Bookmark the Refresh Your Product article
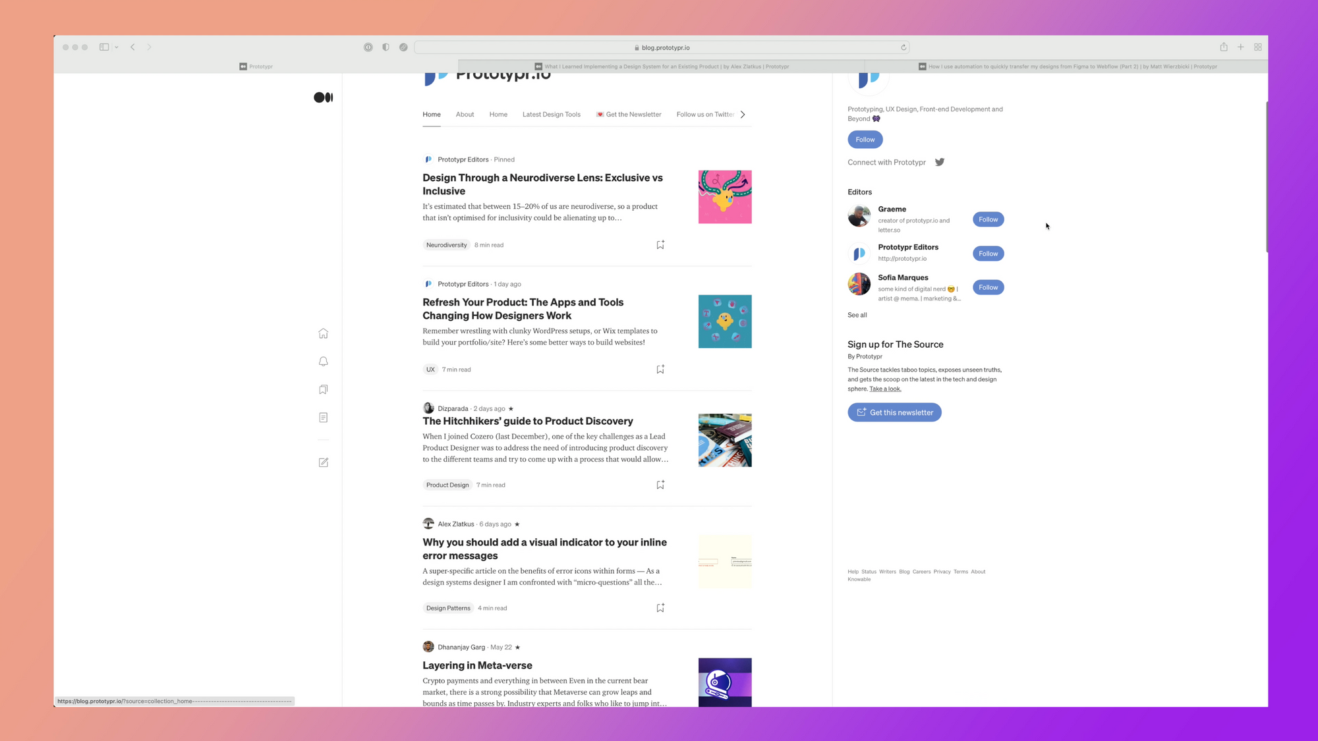Screen dimensions: 1318x741 coord(660,370)
